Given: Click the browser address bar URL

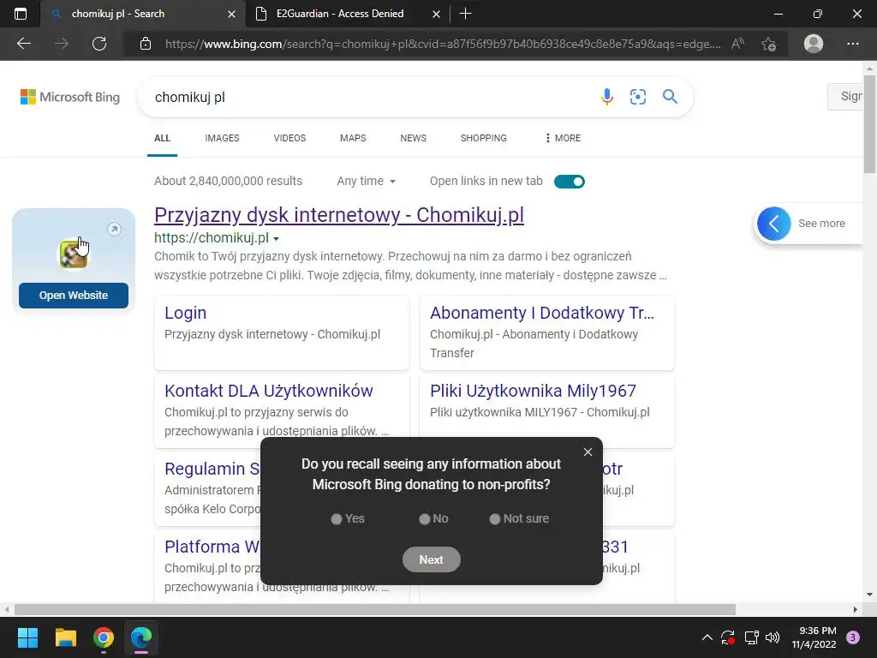Looking at the screenshot, I should pyautogui.click(x=443, y=44).
